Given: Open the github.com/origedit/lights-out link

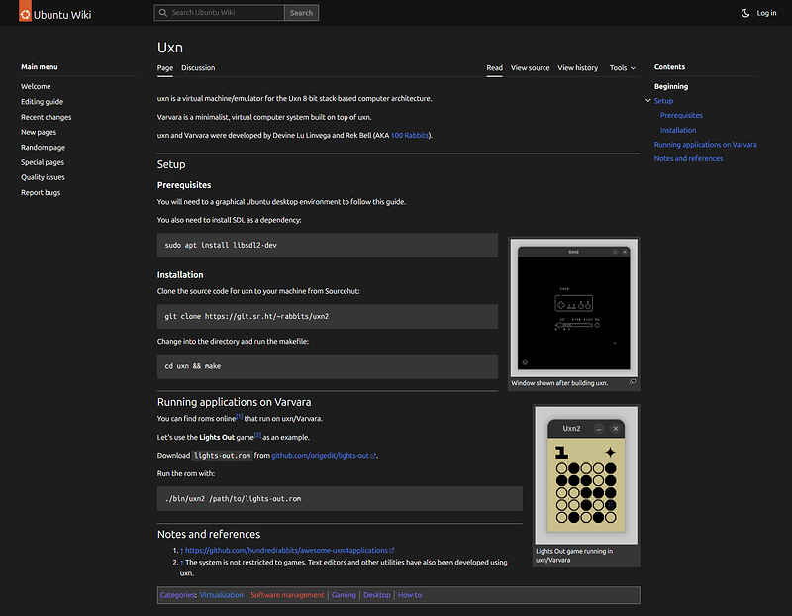Looking at the screenshot, I should 320,456.
